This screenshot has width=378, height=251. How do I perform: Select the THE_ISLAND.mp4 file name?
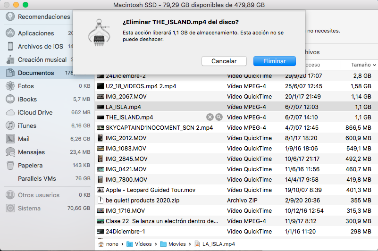tap(129, 117)
